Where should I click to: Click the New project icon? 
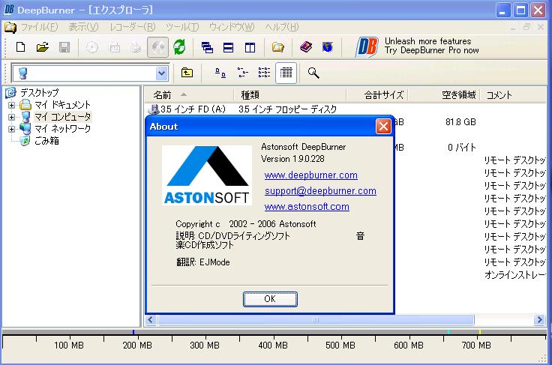point(21,47)
